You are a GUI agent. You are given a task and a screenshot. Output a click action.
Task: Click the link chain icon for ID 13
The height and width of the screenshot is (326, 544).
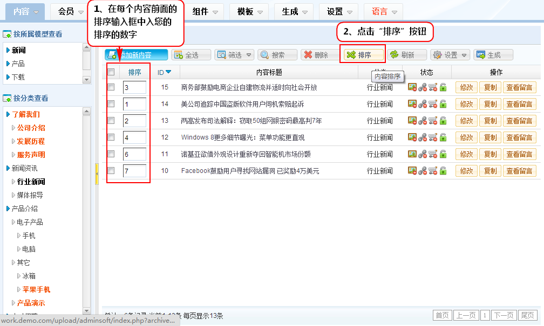(423, 121)
